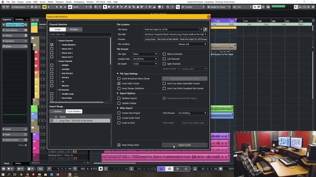
Task: Open the File Name arrow dropdown
Action: 201,29
